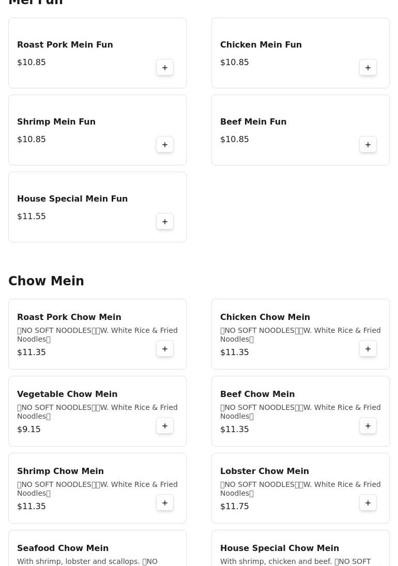Select the Vegetable Chow Mein title
The width and height of the screenshot is (398, 566).
[x=67, y=394]
